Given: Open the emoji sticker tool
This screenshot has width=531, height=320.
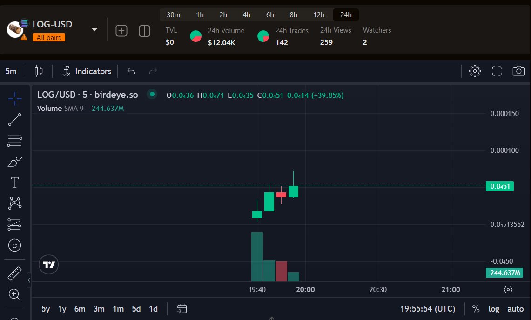Looking at the screenshot, I should [x=14, y=245].
